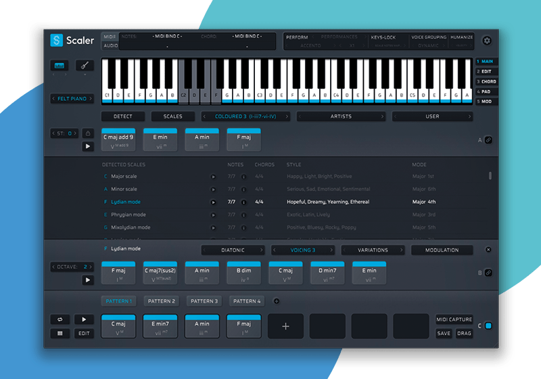The height and width of the screenshot is (379, 541).
Task: Open the DIATONIC dropdown
Action: [233, 250]
